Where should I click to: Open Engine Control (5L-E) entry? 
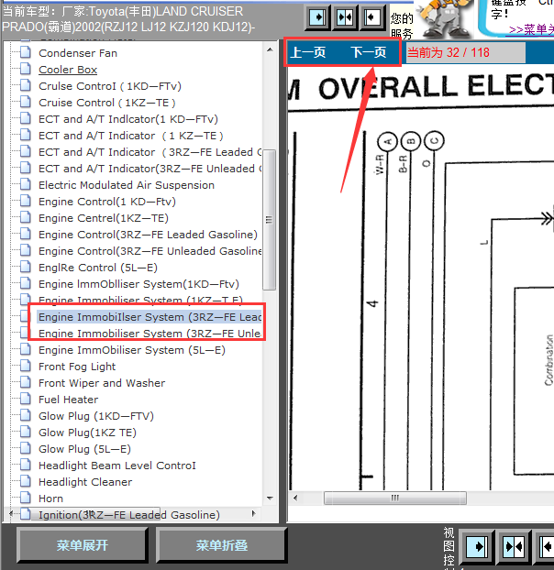98,268
